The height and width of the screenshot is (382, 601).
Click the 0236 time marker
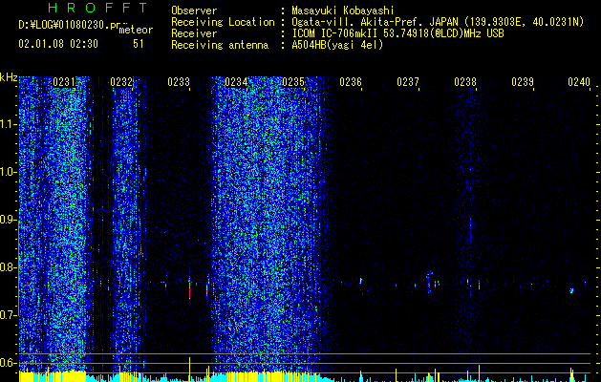pos(351,82)
